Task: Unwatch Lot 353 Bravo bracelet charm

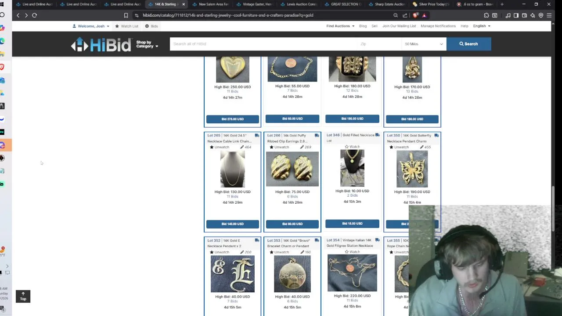Action: 279,252
